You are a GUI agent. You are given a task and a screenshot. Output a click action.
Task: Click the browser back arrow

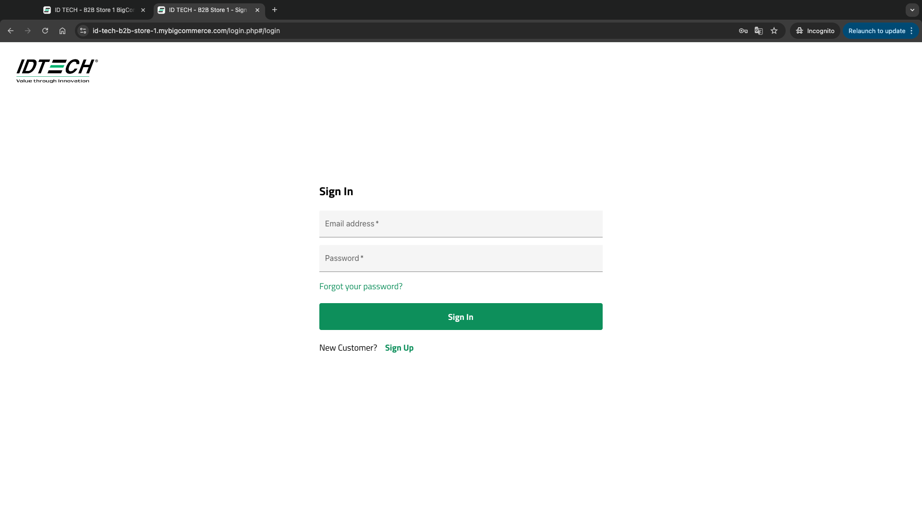(x=11, y=31)
